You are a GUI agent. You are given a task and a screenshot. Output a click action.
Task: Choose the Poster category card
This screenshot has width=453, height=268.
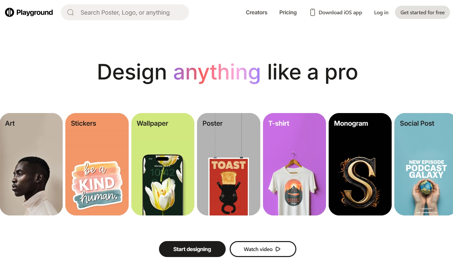(229, 164)
